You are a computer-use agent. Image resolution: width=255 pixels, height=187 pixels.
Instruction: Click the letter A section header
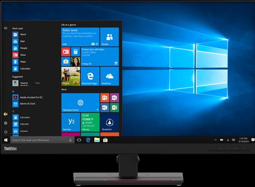13,91
